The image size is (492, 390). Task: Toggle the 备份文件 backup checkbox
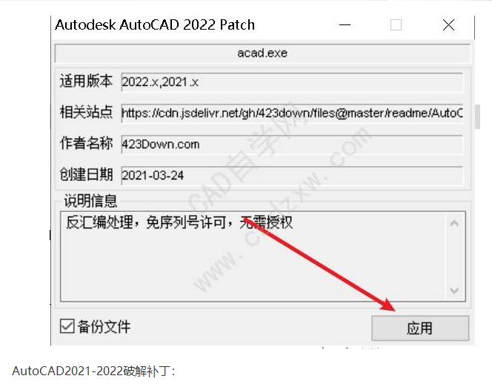coord(67,326)
